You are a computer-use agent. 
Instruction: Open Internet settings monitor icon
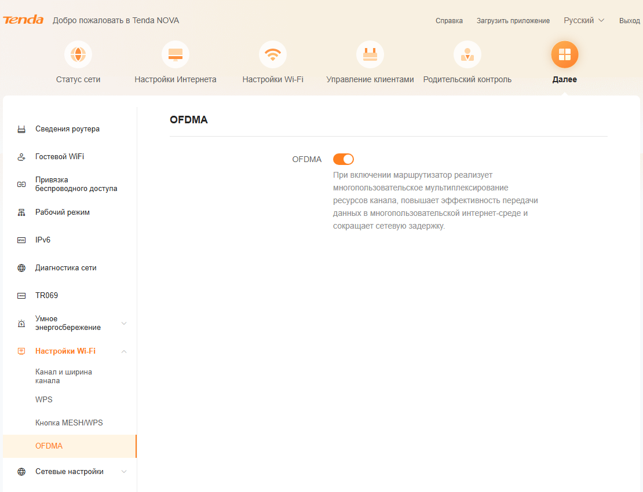click(x=175, y=54)
